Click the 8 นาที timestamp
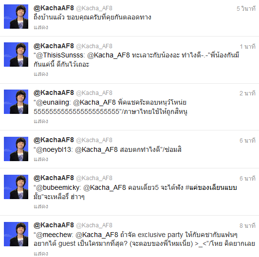This screenshot has height=257, width=259. pos(247,226)
